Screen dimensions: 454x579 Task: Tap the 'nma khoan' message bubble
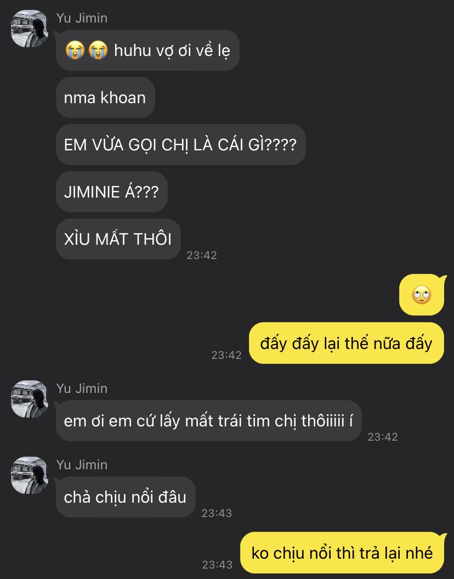105,98
